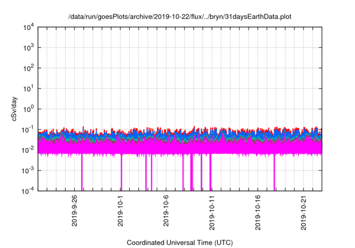Screen dimensions: 355x248
Task: Click the 10^4 y-axis tick label
Action: pos(29,27)
